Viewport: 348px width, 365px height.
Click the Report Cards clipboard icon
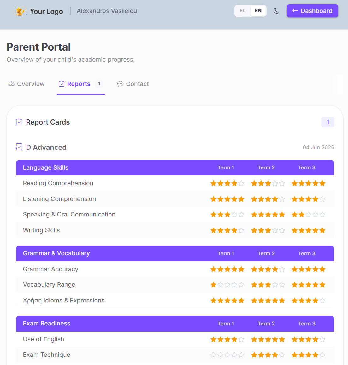pyautogui.click(x=19, y=122)
